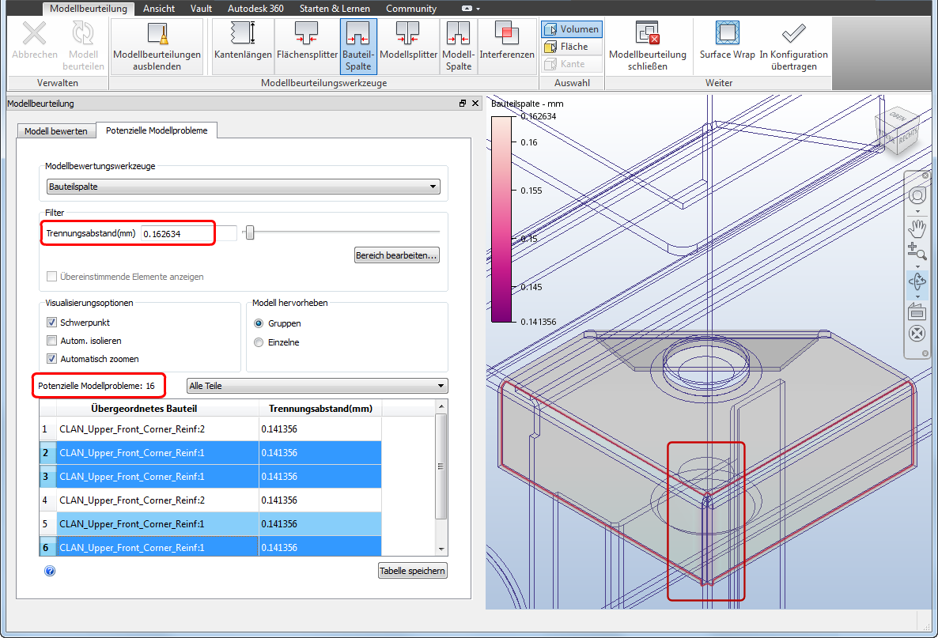Screen dimensions: 938x638
Task: Select the Einzelne radio button
Action: tap(259, 342)
